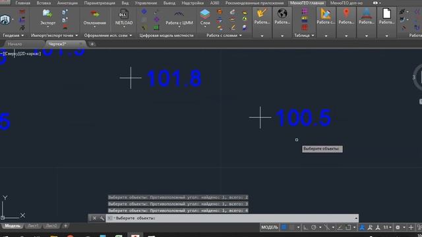
Task: Open Рекомендованные приложения ribbon tab
Action: click(x=255, y=3)
